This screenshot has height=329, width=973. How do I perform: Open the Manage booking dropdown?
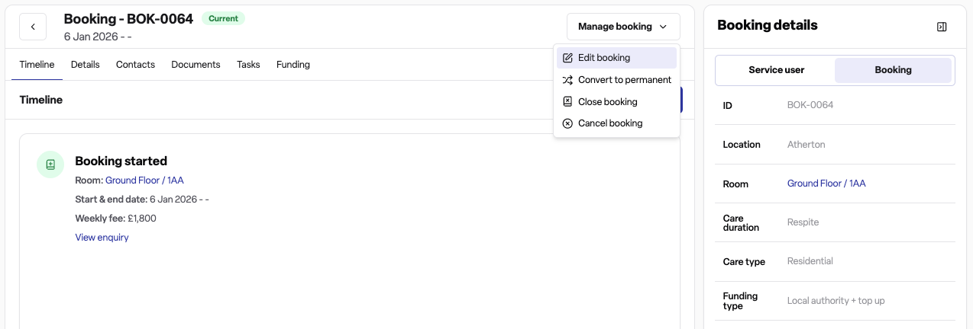pos(623,27)
